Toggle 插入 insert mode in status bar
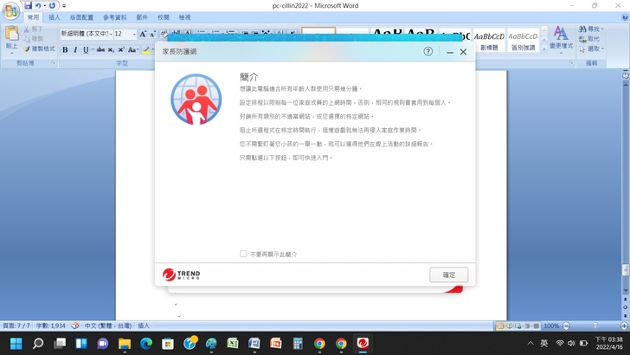The width and height of the screenshot is (630, 355). pos(144,326)
